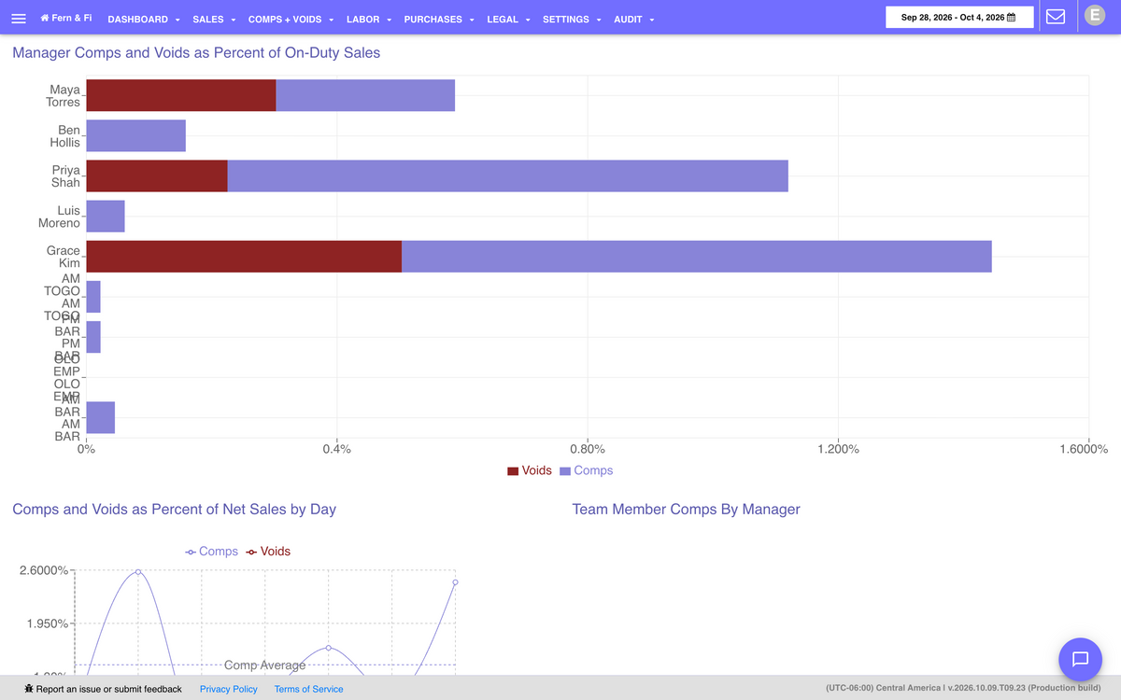Click Luis Moreno comps bar
The image size is (1121, 700).
click(x=106, y=216)
